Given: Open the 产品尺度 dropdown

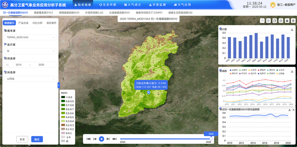Looking at the screenshot, I should pos(30,51).
